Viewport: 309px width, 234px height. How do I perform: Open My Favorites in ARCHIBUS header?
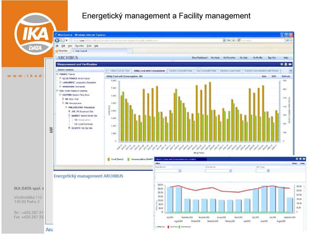pos(229,58)
